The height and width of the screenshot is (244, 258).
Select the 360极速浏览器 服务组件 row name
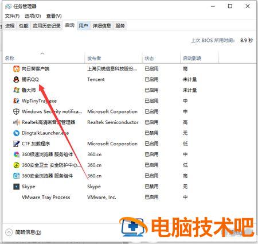coord(47,154)
